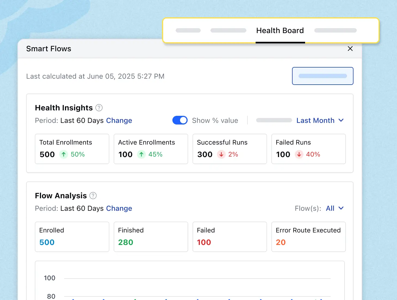Click the down arrow on Failed Runs

tap(299, 154)
